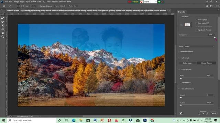The image size is (220, 123).
Task: Open the Preset Default dropdown
Action: 199,46
